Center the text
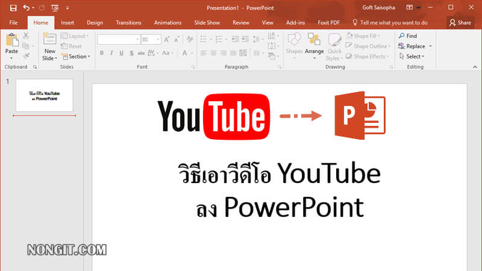482x271 pixels. (213, 53)
